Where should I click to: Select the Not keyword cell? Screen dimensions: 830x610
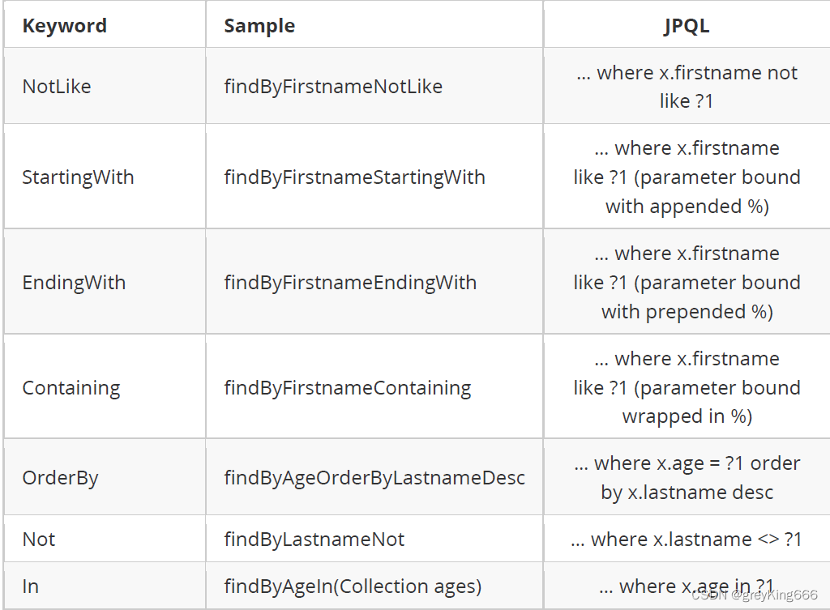click(x=39, y=540)
